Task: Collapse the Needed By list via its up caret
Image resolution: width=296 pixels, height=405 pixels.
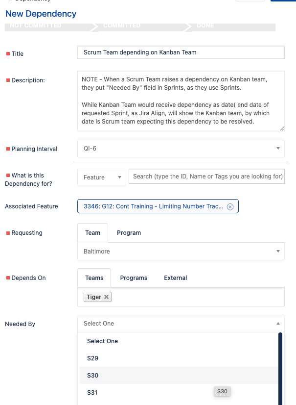Action: pyautogui.click(x=278, y=324)
